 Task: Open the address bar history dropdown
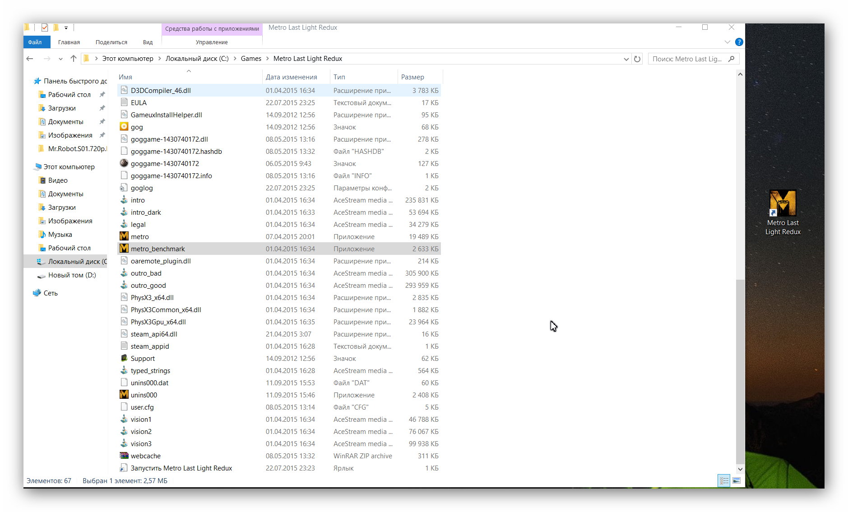(626, 59)
